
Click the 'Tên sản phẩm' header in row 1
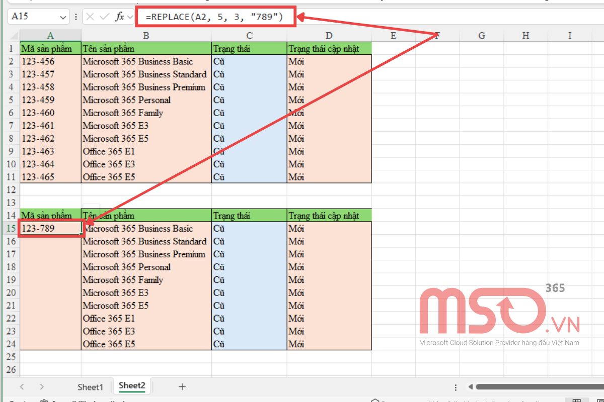pos(146,49)
